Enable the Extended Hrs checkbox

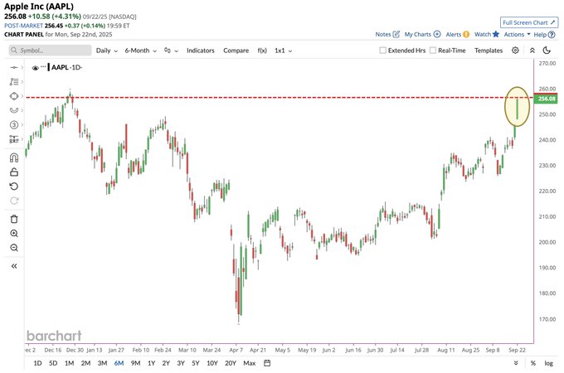382,51
